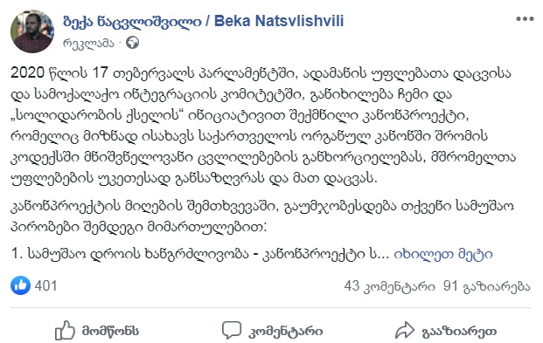
Task: Click the first paragraph of post text
Action: tap(263, 126)
